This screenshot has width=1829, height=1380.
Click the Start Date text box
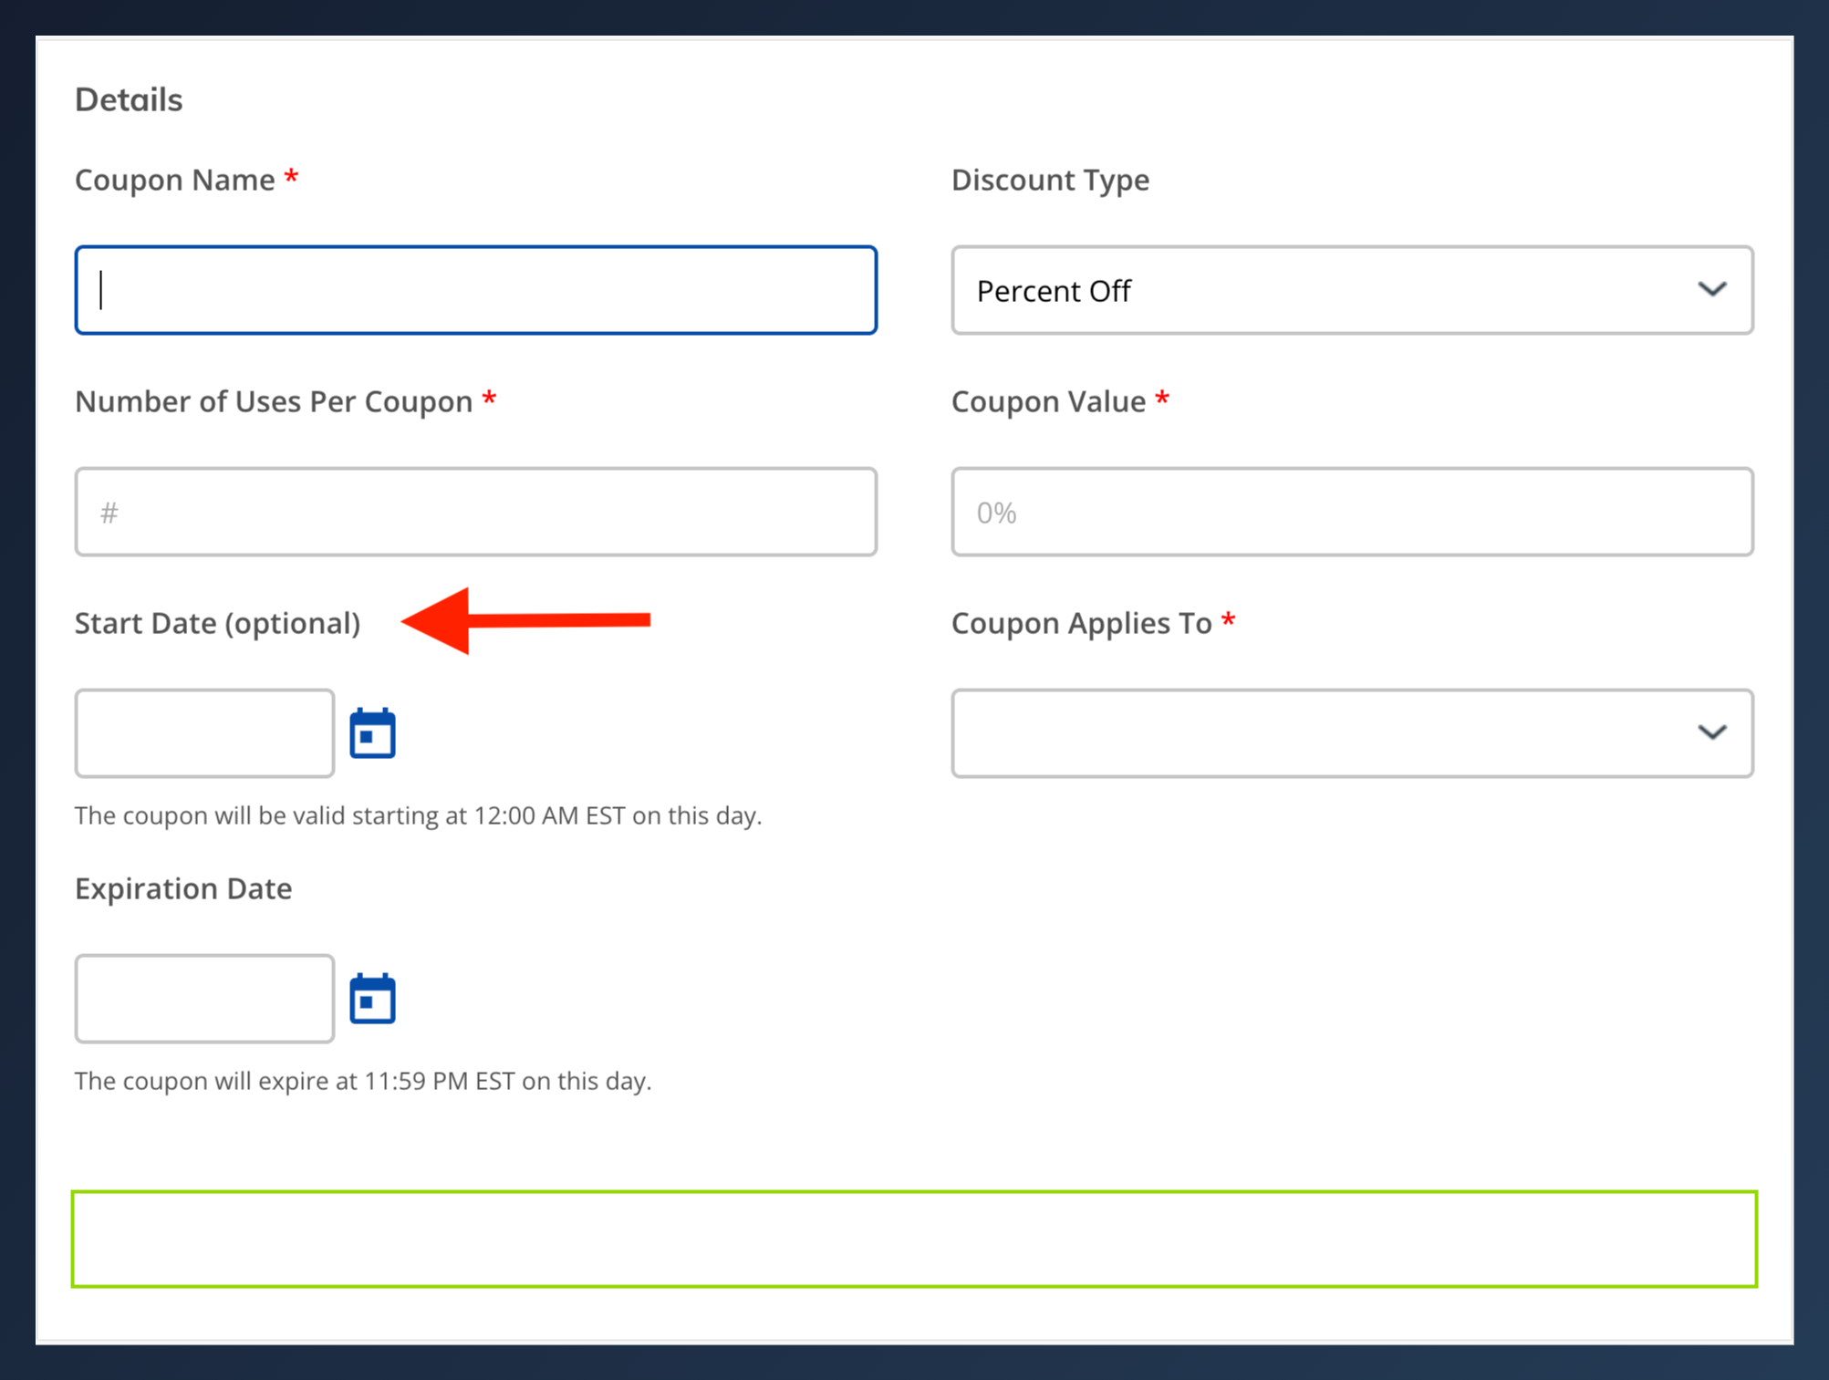204,733
